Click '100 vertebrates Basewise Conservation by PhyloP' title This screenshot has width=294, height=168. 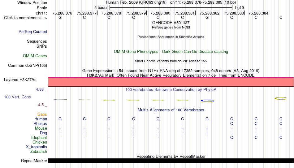[x=171, y=90]
